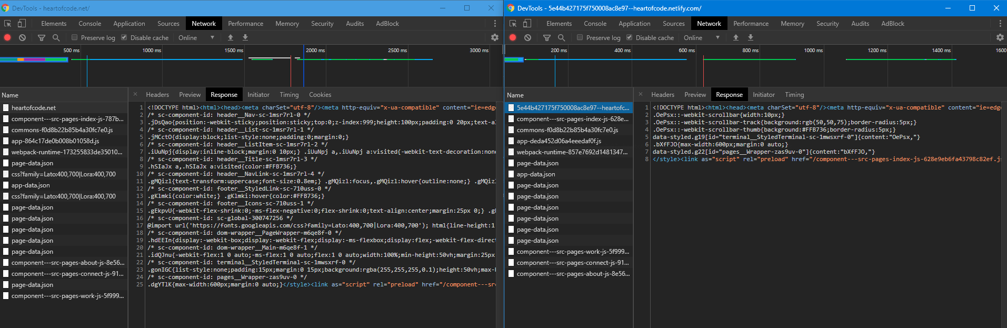Select component---src-pages-work-js in left list
The height and width of the screenshot is (328, 1007).
tap(64, 295)
